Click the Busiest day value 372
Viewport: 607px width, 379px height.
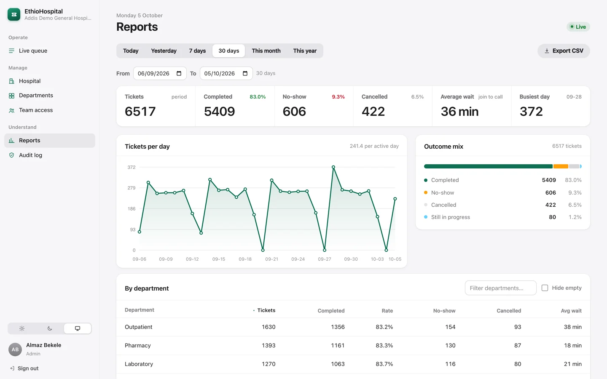click(531, 112)
